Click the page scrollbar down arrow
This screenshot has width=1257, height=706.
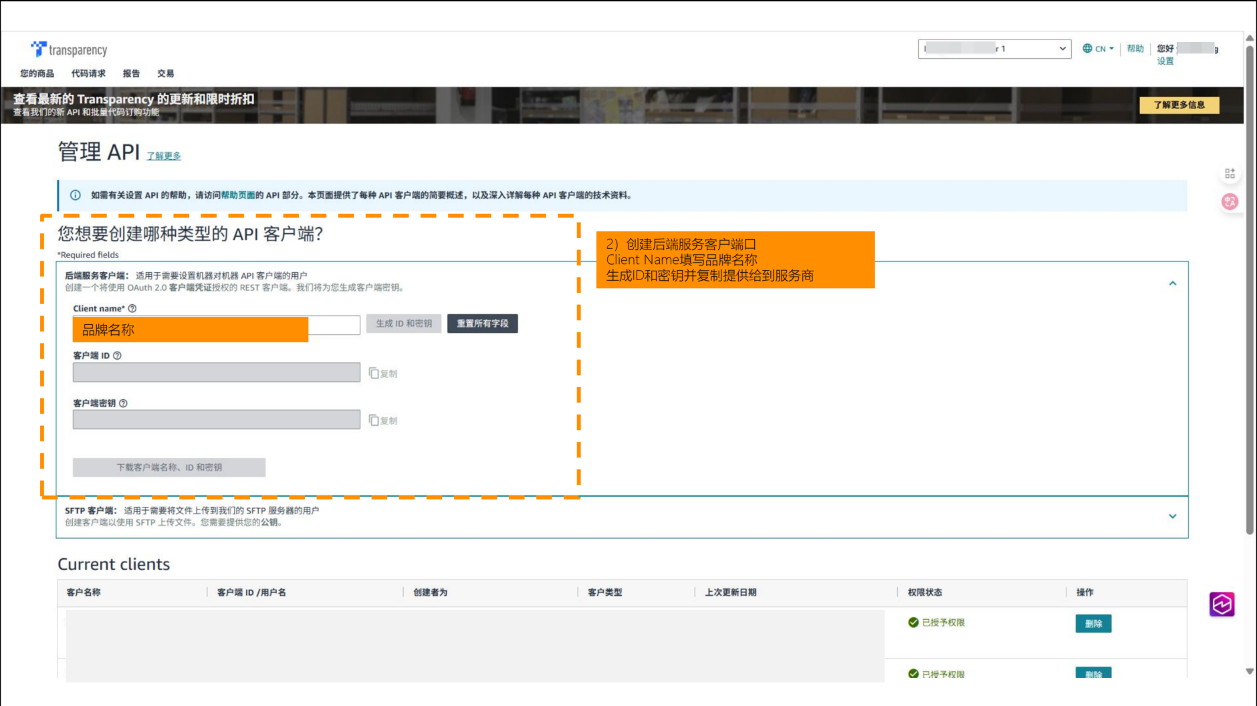point(1250,672)
